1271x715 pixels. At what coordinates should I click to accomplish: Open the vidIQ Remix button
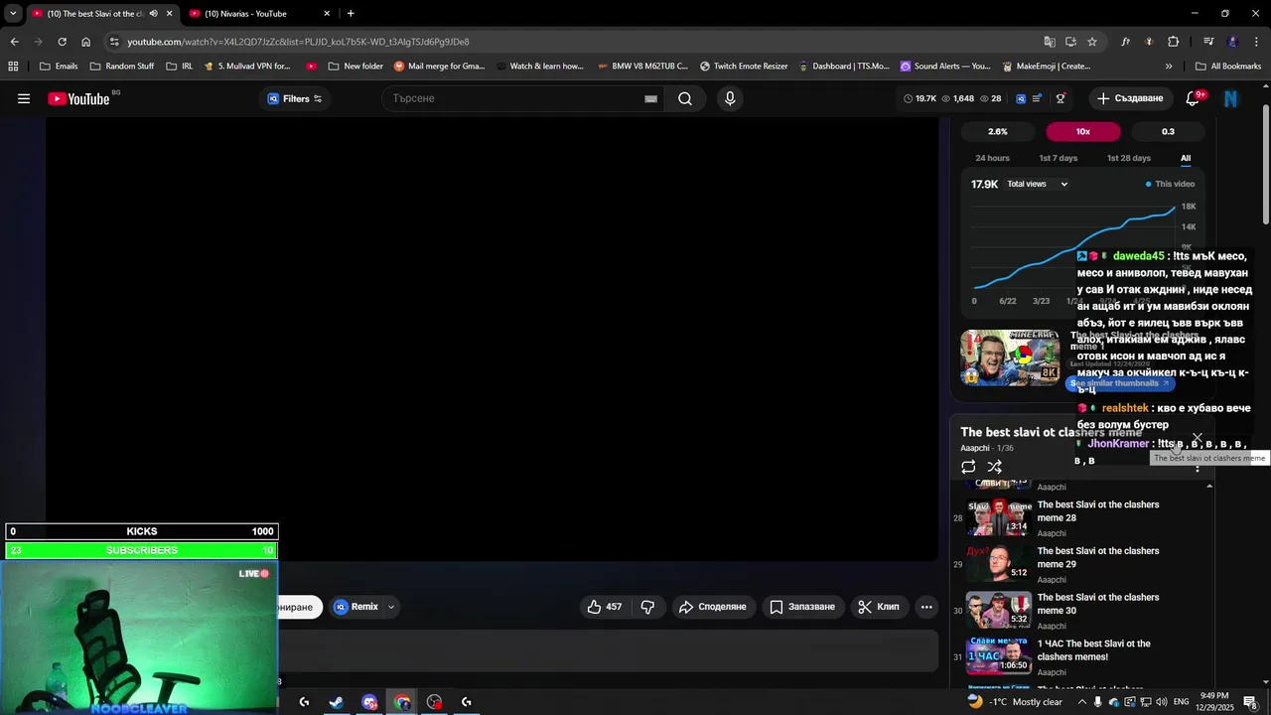(x=356, y=607)
